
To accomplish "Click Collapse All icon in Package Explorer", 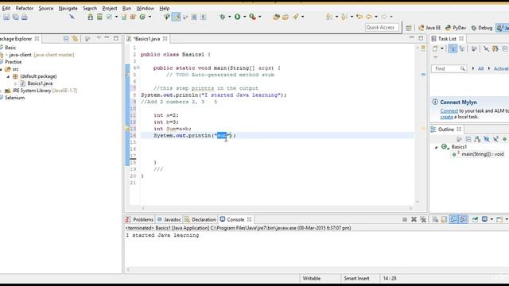I will tap(66, 39).
